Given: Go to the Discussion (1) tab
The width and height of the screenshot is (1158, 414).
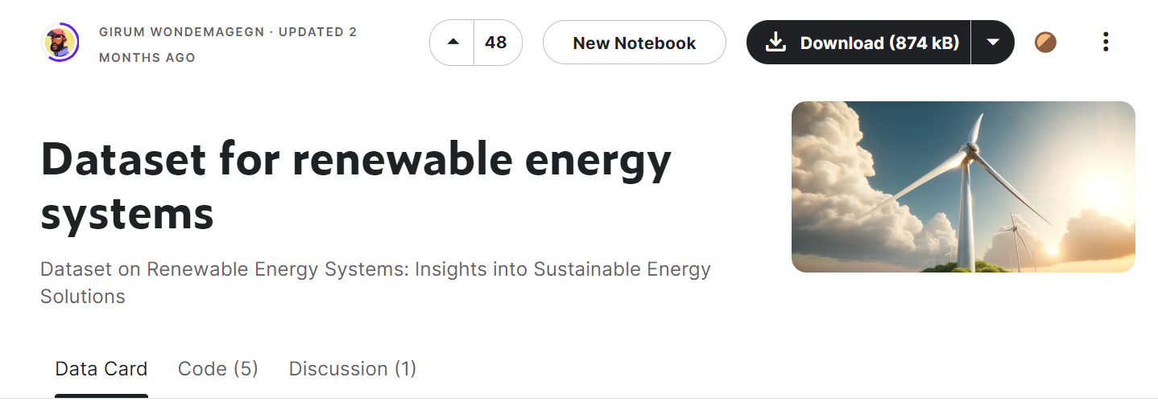Looking at the screenshot, I should pyautogui.click(x=353, y=369).
